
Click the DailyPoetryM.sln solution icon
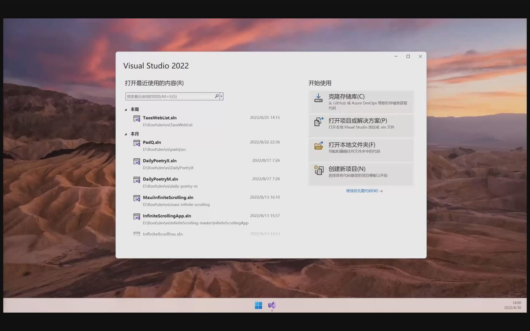(137, 180)
